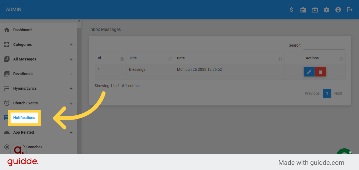Image resolution: width=359 pixels, height=170 pixels.
Task: Click the home icon beside Dashboard
Action: click(x=6, y=30)
